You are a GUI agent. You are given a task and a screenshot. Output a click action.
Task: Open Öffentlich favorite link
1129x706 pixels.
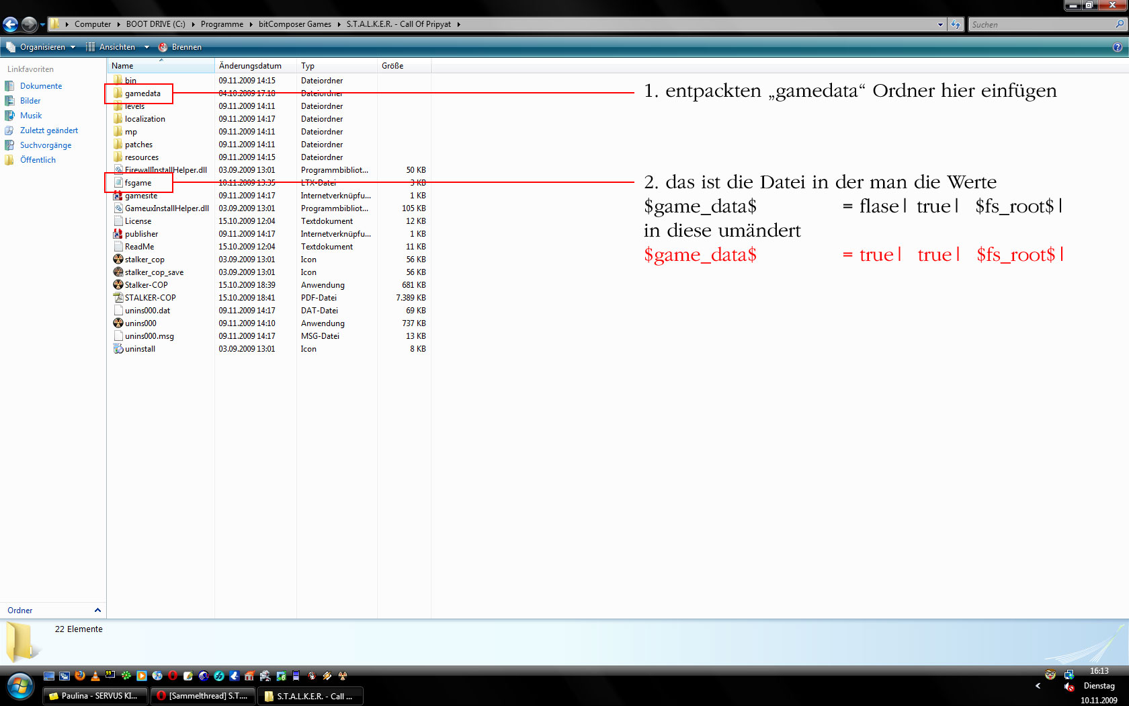point(38,160)
